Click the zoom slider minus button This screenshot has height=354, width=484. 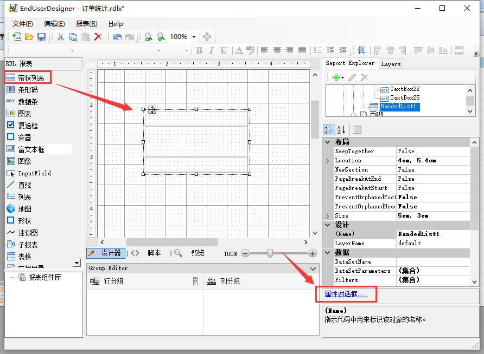click(245, 253)
